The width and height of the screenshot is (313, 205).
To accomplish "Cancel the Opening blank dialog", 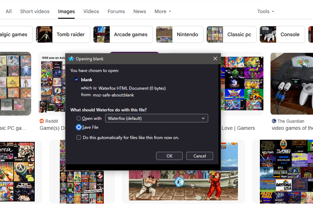I will point(200,156).
